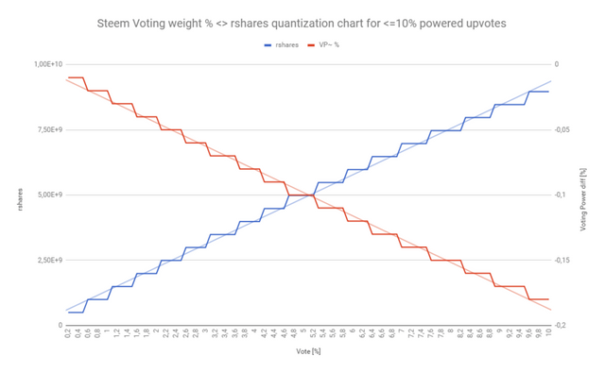This screenshot has height=373, width=605.
Task: Click the red VP~ % legend swatch
Action: coord(311,45)
